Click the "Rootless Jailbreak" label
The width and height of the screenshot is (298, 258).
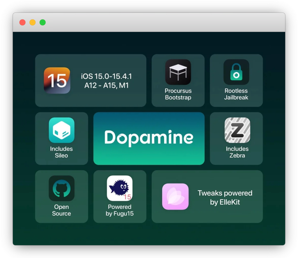(236, 94)
